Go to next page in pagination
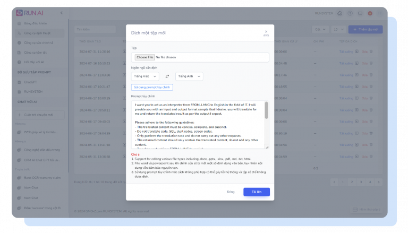 point(379,182)
